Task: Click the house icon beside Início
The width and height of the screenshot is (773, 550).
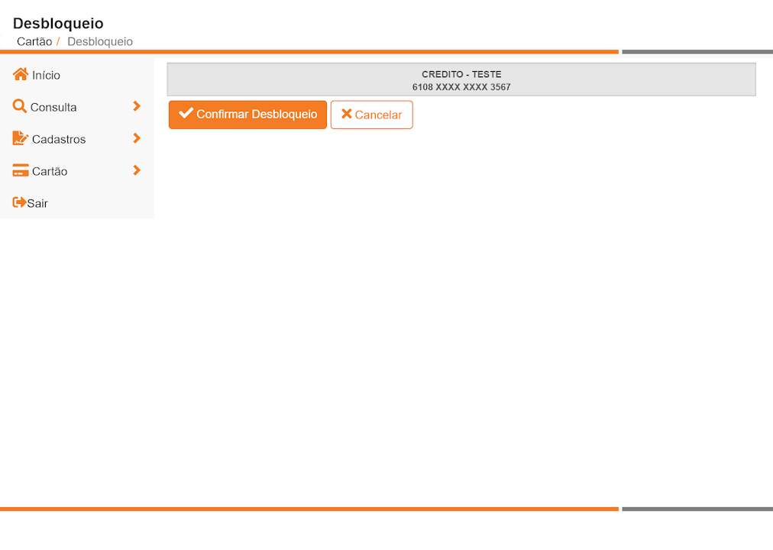Action: click(x=21, y=74)
